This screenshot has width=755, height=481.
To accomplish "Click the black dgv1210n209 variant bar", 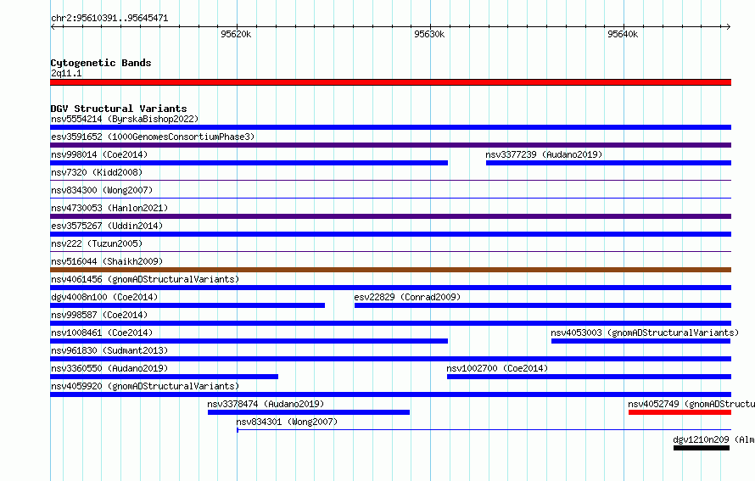I will pos(702,448).
